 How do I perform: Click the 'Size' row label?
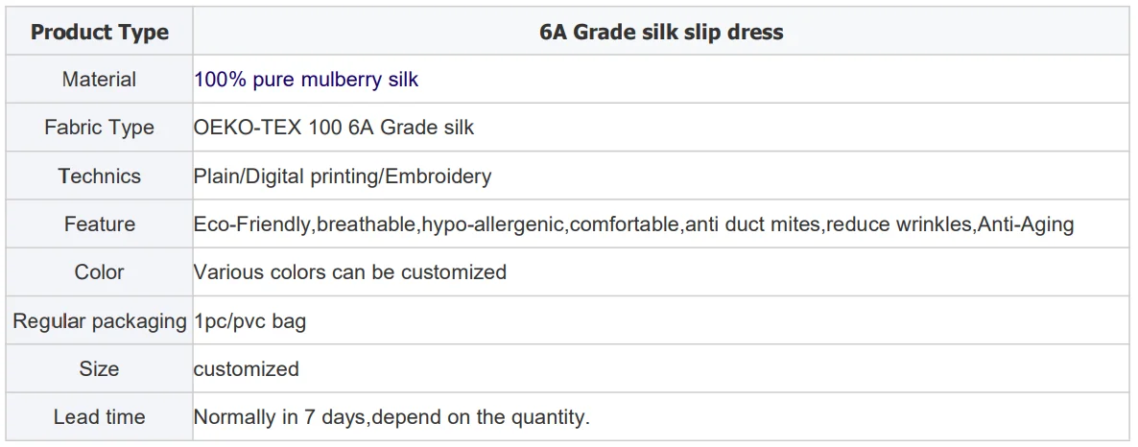[x=99, y=369]
